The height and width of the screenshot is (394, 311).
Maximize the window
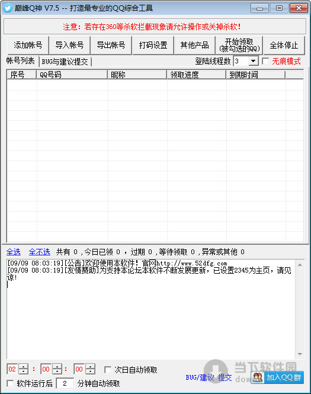point(279,8)
